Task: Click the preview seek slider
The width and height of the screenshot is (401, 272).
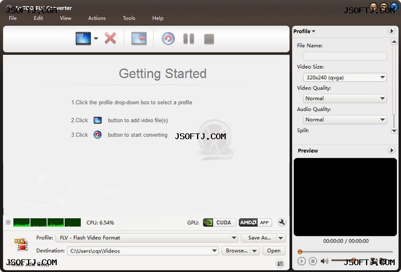Action: 346,252
